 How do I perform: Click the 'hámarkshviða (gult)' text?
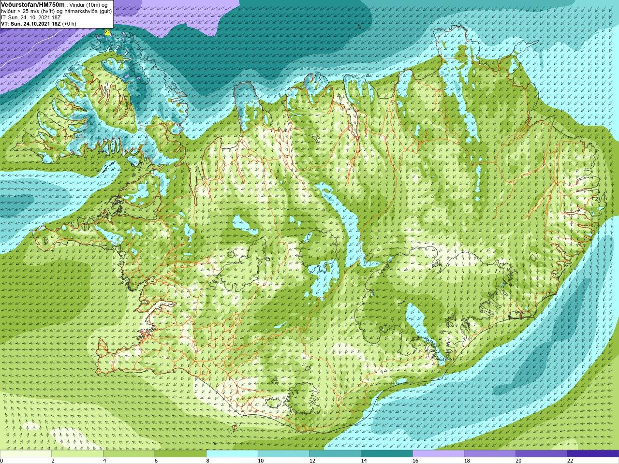point(87,11)
